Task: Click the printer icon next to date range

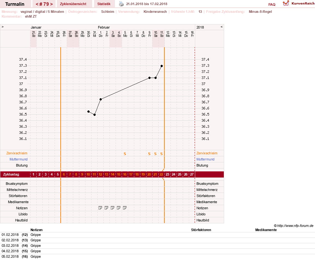Action: (x=121, y=4)
